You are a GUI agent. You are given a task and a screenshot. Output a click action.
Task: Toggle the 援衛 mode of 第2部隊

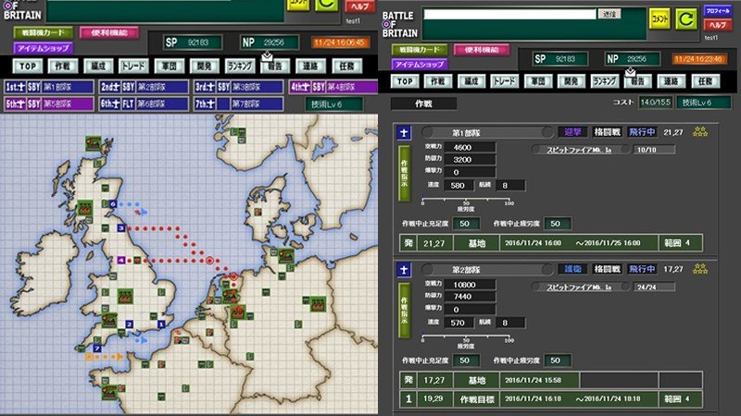[574, 269]
